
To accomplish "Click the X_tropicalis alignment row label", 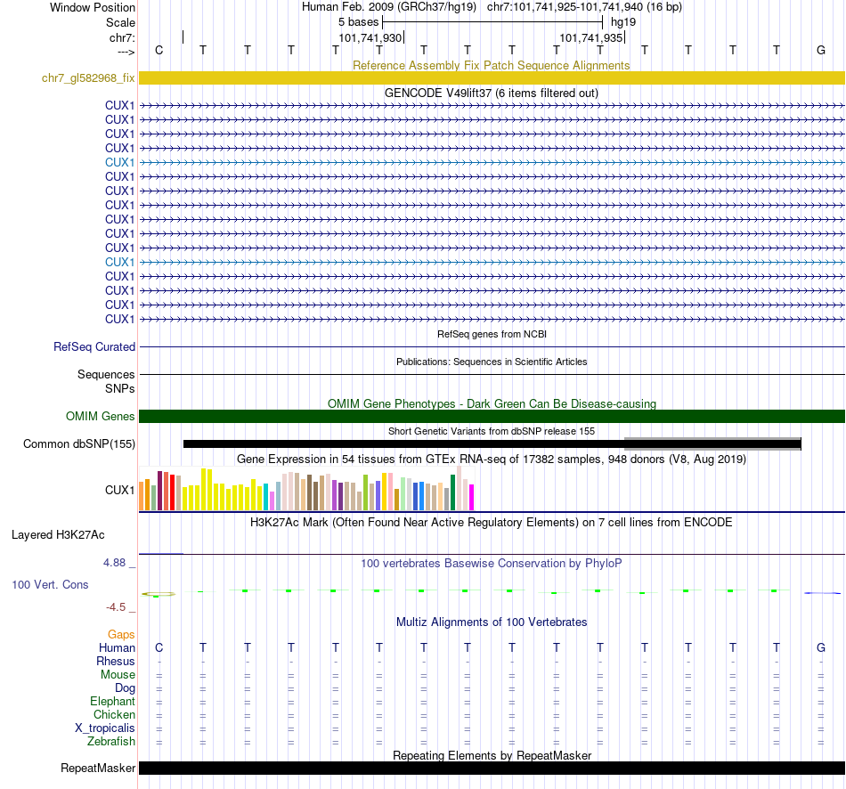I will pyautogui.click(x=105, y=728).
